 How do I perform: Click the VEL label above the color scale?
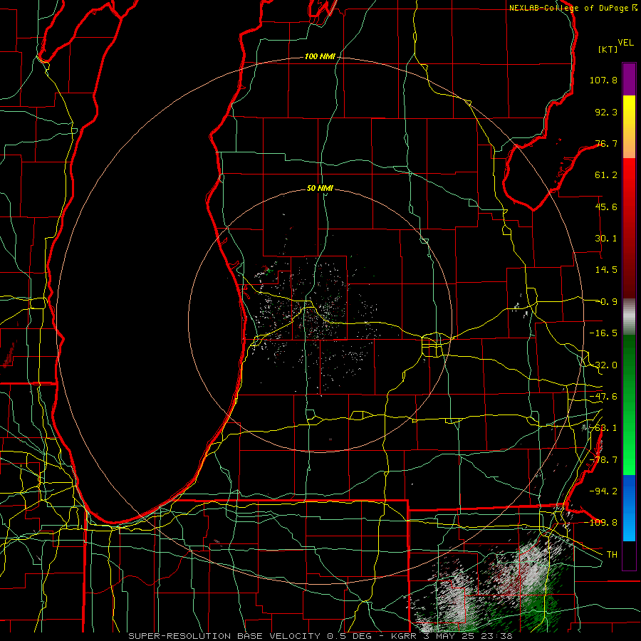[x=625, y=43]
